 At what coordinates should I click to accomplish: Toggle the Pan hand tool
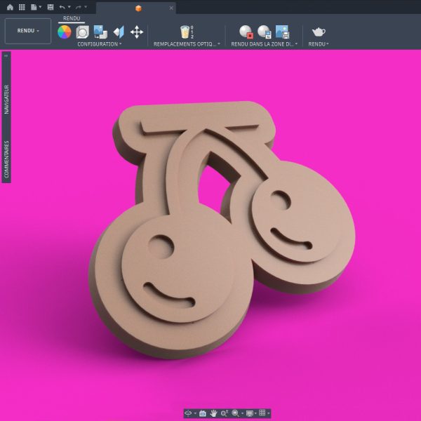(214, 413)
